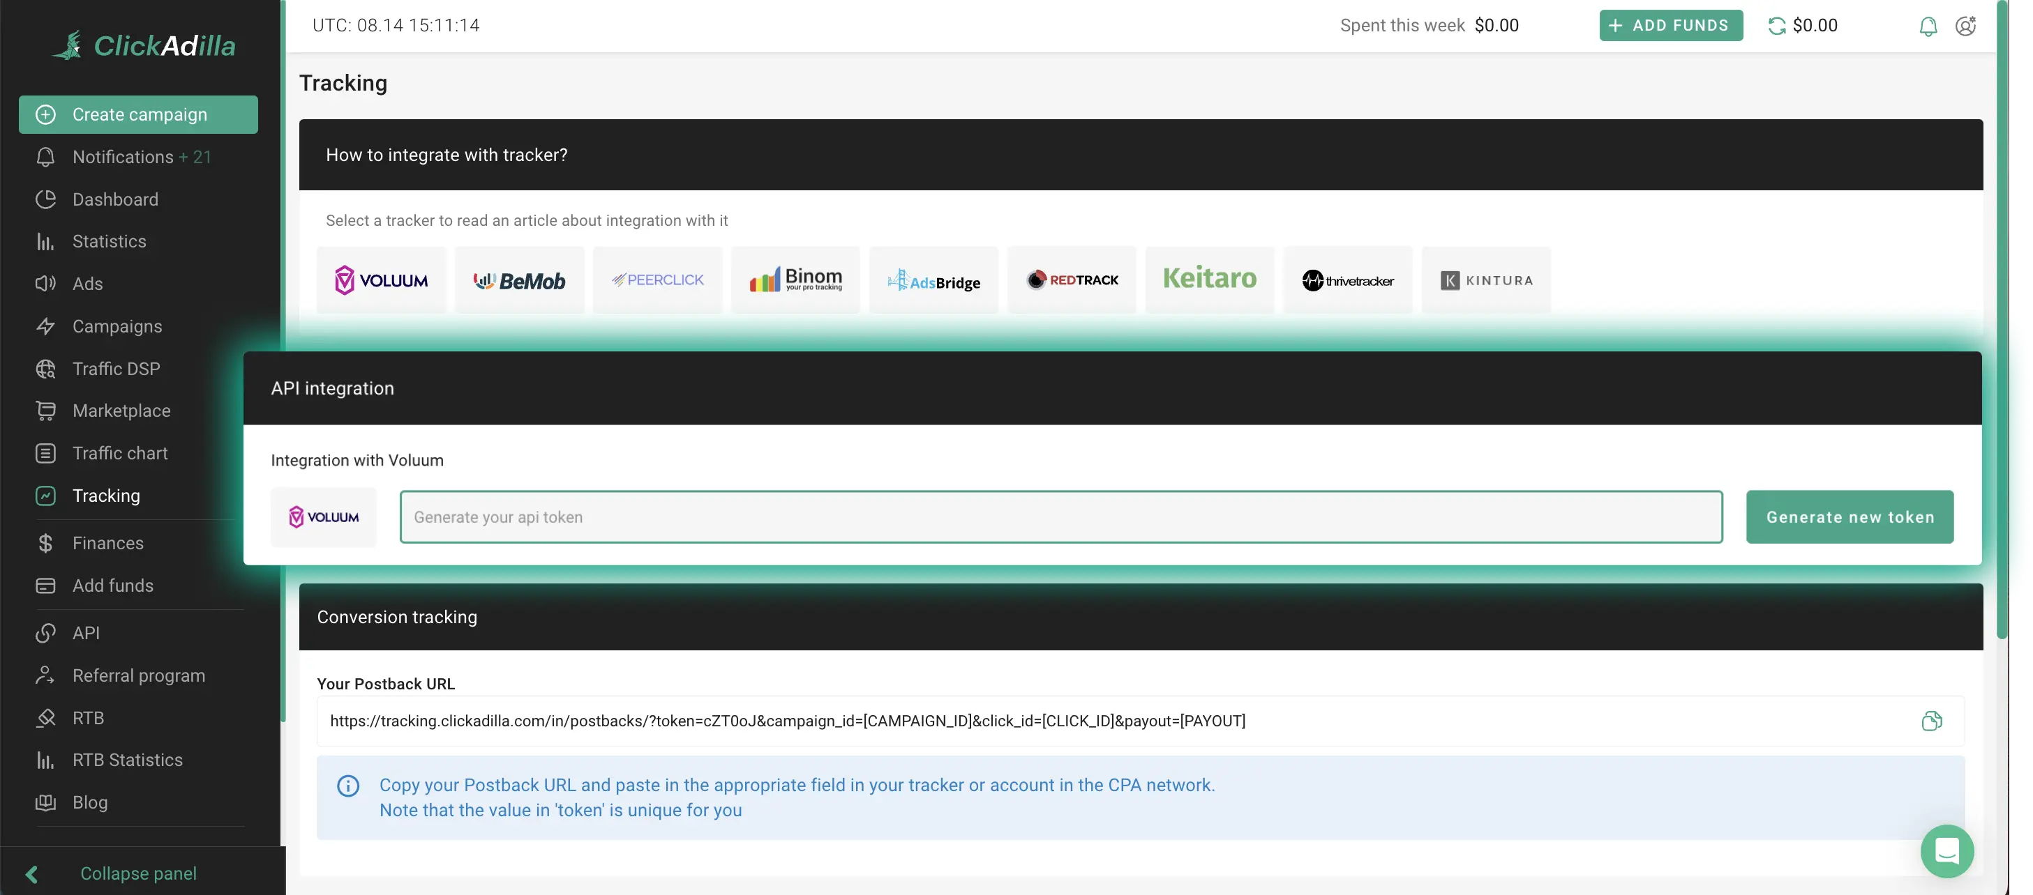The width and height of the screenshot is (2033, 895).
Task: Select the Voluum tracker logo
Action: (382, 279)
